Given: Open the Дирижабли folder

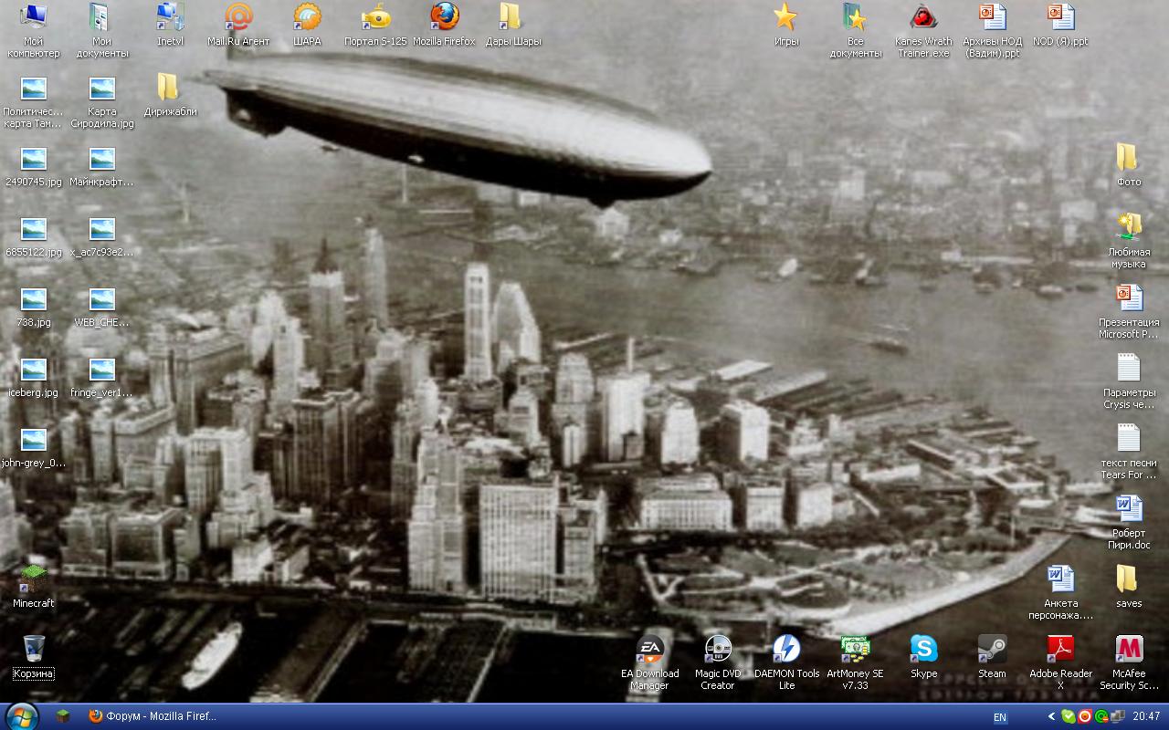Looking at the screenshot, I should 170,89.
